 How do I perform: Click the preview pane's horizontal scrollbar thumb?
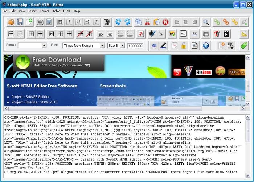coord(105,108)
